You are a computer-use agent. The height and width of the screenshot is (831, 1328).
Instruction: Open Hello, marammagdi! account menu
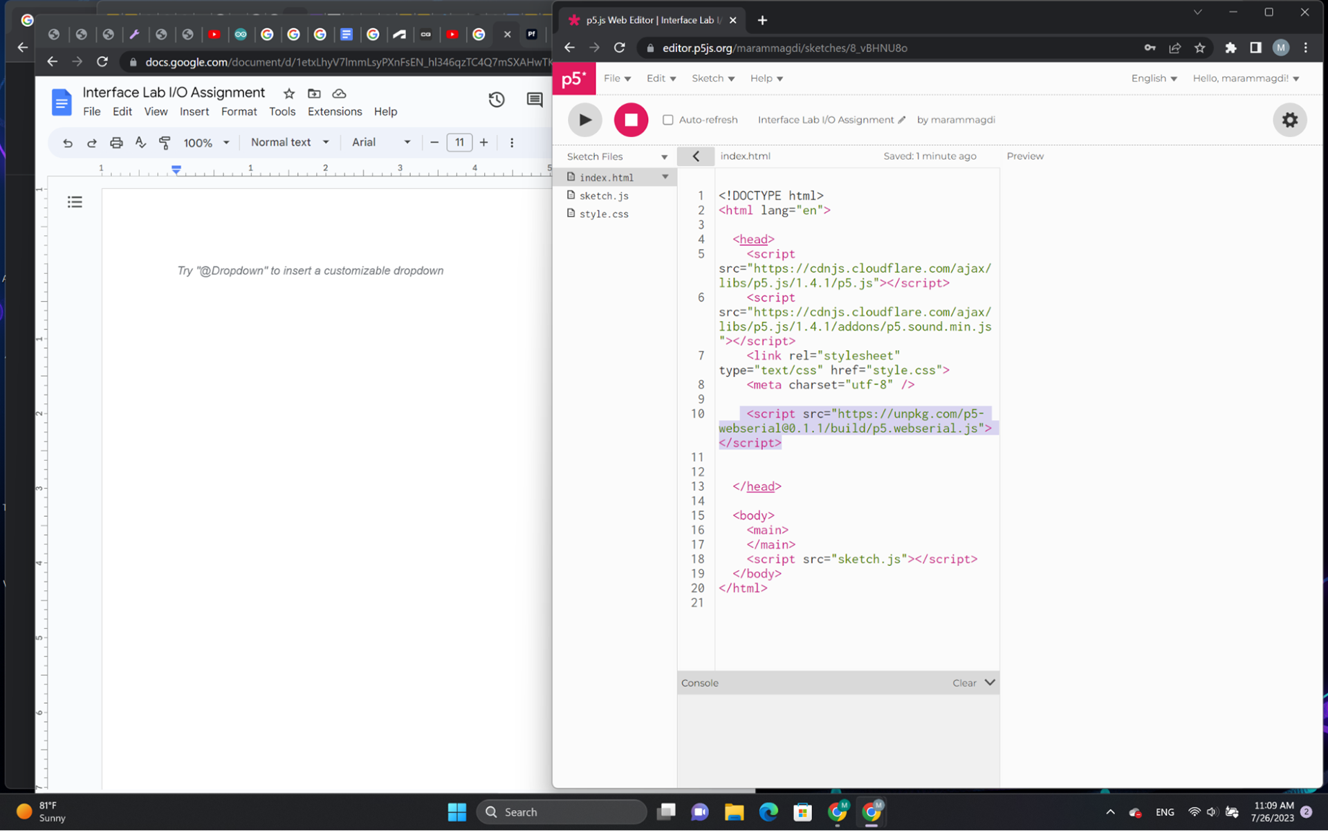1246,78
